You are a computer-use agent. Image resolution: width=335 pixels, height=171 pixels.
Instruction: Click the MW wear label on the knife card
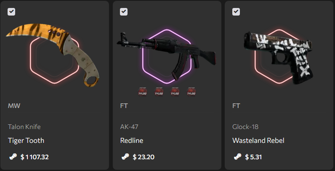click(x=14, y=106)
